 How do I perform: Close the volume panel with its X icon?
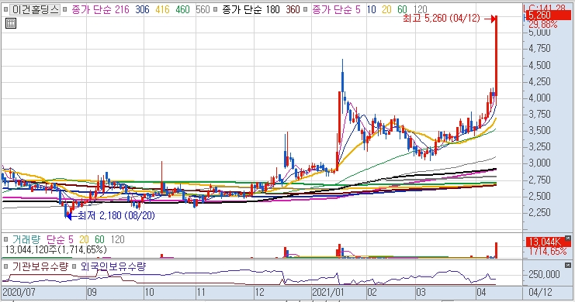(568, 238)
